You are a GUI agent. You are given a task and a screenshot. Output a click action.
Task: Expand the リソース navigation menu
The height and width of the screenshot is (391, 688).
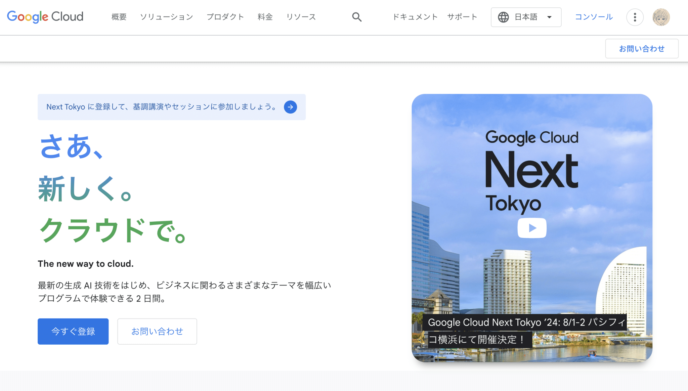pyautogui.click(x=301, y=17)
